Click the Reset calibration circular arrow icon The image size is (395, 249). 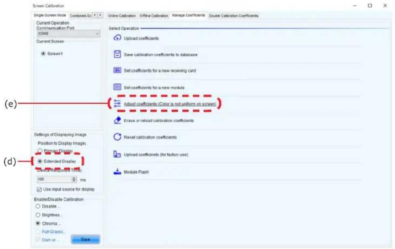coord(117,137)
